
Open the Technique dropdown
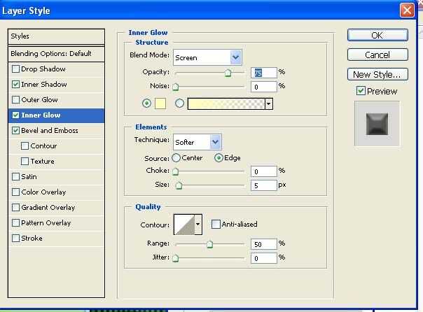pyautogui.click(x=197, y=142)
